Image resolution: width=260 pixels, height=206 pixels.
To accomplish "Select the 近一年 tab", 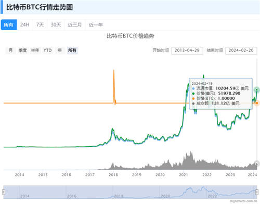I will pyautogui.click(x=96, y=25).
